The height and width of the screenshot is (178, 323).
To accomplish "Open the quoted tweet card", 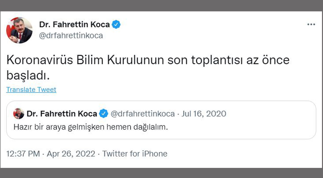I will tap(161, 121).
